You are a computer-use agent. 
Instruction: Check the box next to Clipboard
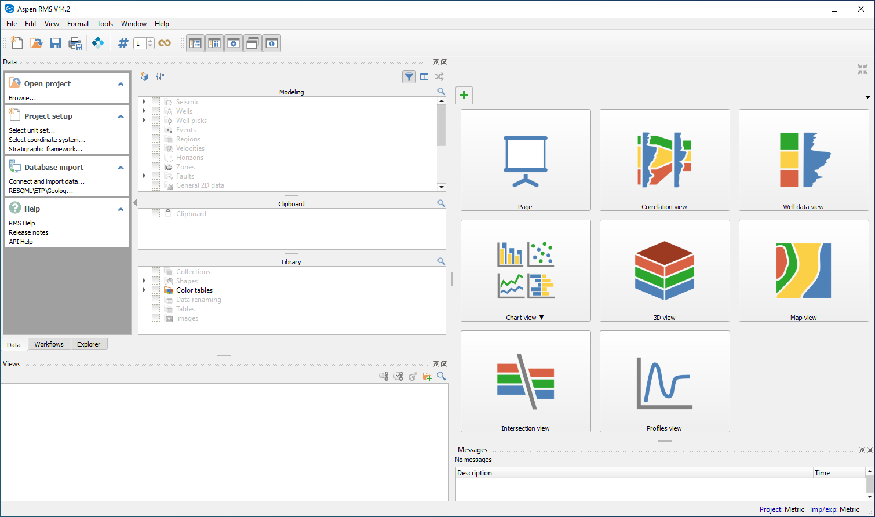[x=156, y=214]
